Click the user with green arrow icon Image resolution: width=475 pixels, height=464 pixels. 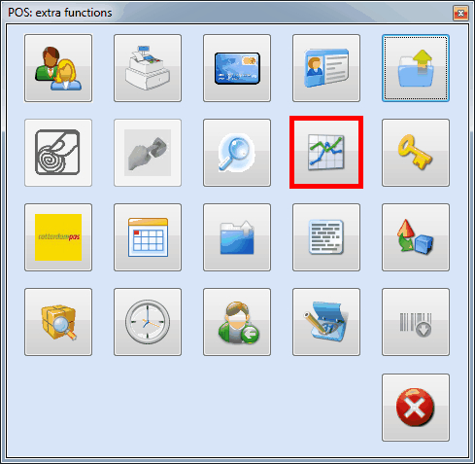(237, 322)
